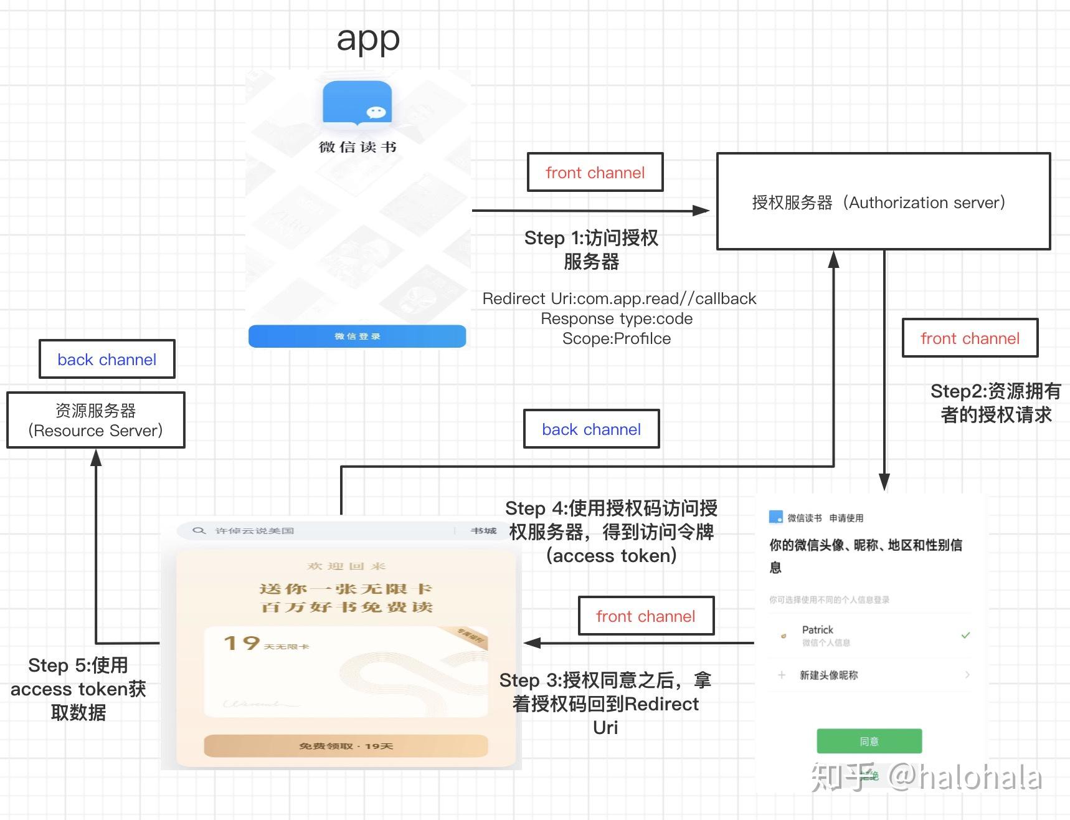1070x820 pixels.
Task: Click the Step 4 access token caption
Action: coord(612,532)
